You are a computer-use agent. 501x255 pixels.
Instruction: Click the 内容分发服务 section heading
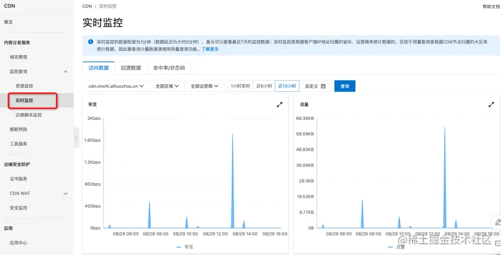click(x=17, y=43)
